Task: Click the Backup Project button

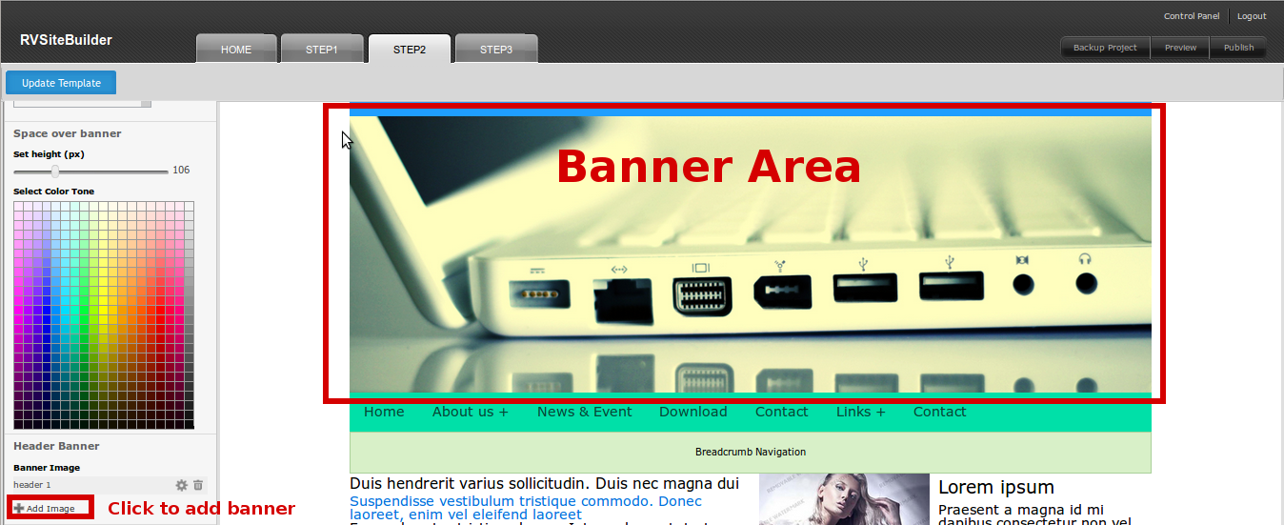Action: point(1105,48)
